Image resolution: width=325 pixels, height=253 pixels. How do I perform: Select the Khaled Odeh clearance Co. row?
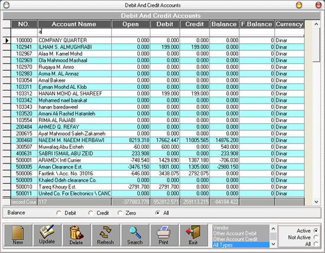[x=157, y=180]
